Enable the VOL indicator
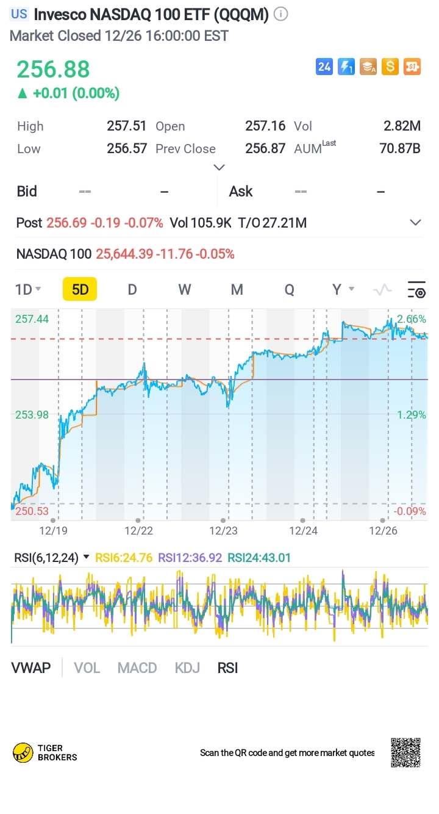The image size is (439, 814). (x=87, y=668)
